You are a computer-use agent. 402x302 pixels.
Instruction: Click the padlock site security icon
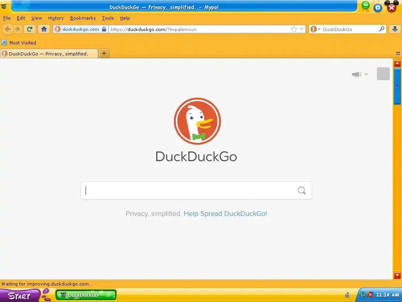click(x=104, y=29)
